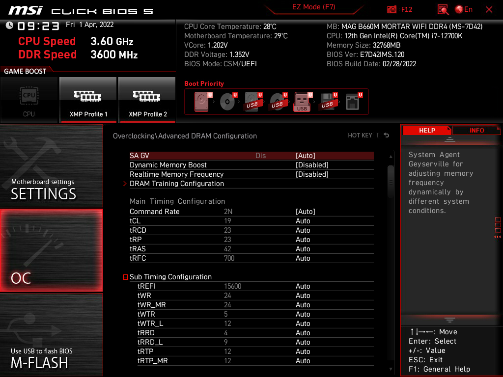Select the tWR_MR Auto value field
Image resolution: width=503 pixels, height=377 pixels.
tap(303, 304)
